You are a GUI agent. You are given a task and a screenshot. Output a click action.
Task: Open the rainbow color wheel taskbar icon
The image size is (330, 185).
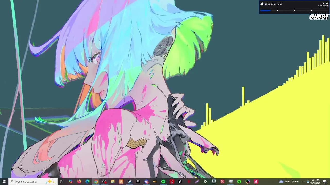tap(247, 182)
